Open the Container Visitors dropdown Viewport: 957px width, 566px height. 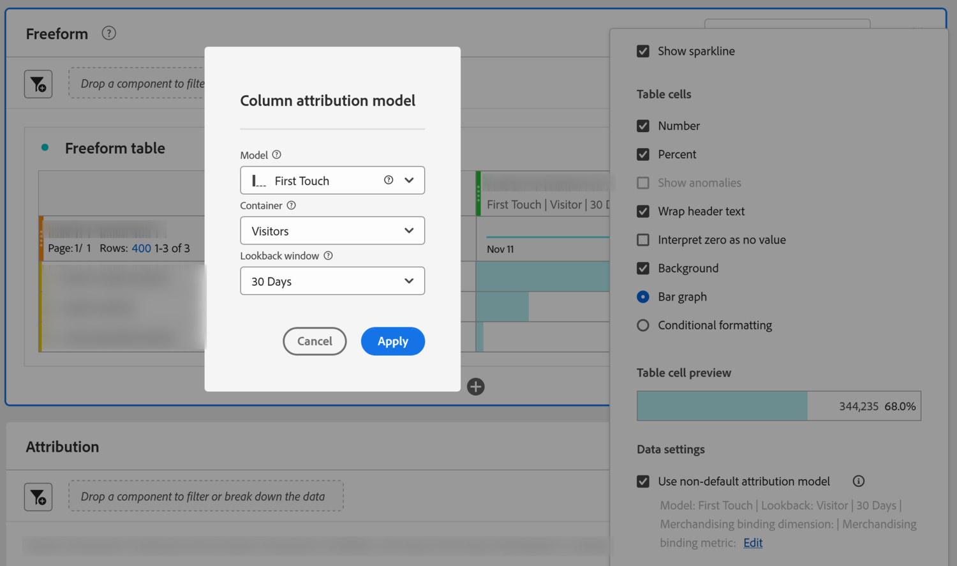tap(332, 230)
